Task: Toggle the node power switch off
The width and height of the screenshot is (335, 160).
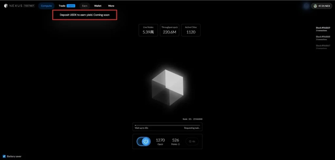Action: (144, 141)
